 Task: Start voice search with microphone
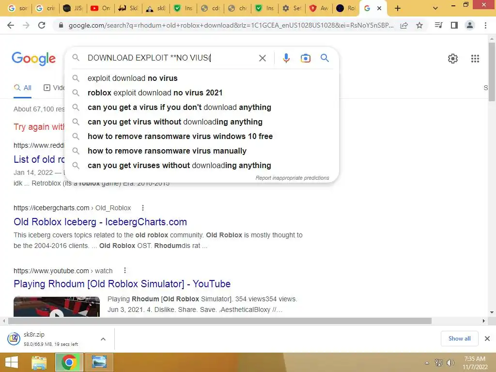286,58
